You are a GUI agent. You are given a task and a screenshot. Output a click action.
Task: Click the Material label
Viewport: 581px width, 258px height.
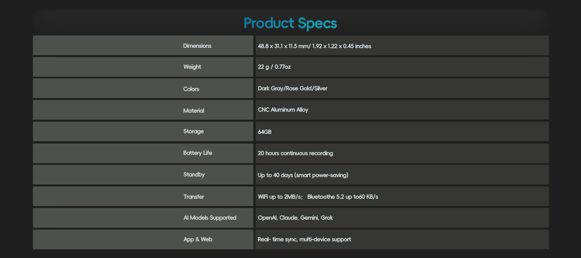coord(193,111)
